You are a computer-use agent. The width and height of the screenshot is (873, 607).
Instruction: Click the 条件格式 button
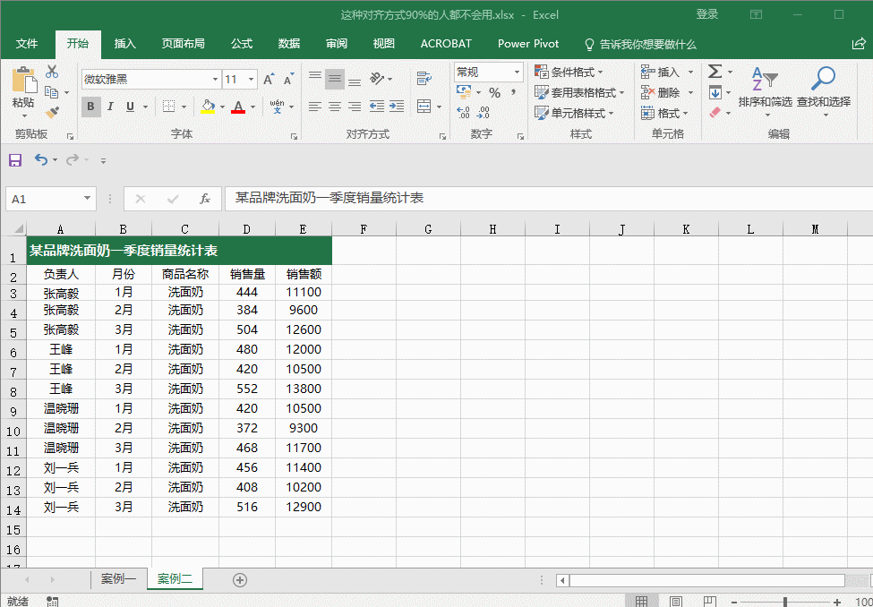coord(569,72)
